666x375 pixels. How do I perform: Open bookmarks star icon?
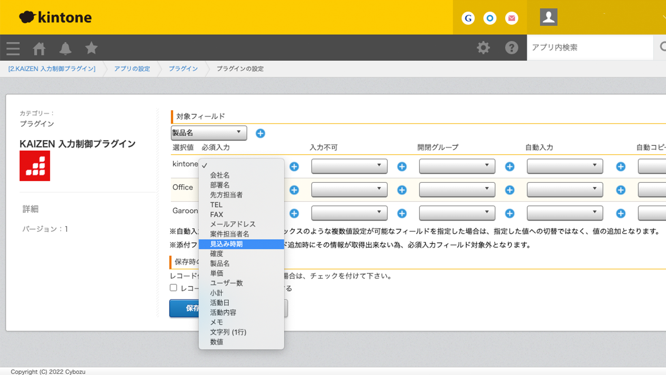(x=91, y=48)
